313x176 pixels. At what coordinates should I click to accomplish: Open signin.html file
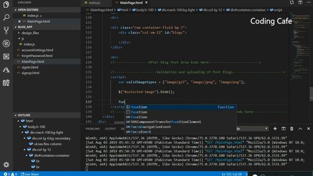pos(30,67)
